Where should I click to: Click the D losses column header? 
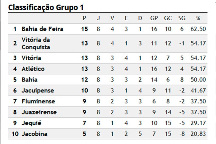140,18
